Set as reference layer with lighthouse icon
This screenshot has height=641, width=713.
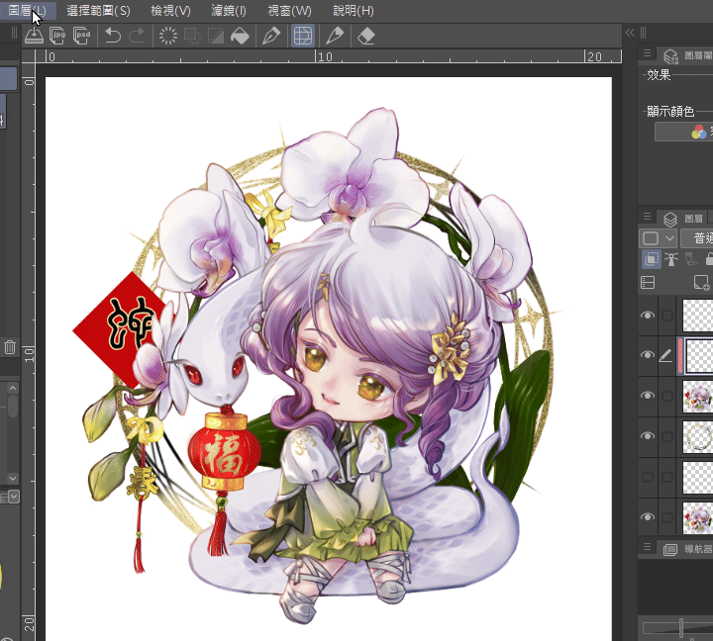[x=671, y=259]
